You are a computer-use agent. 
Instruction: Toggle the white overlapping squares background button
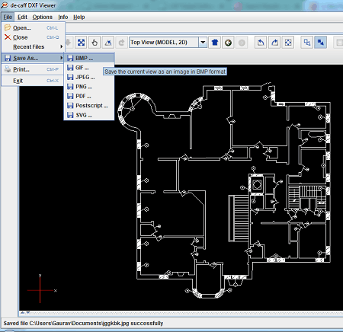307,43
